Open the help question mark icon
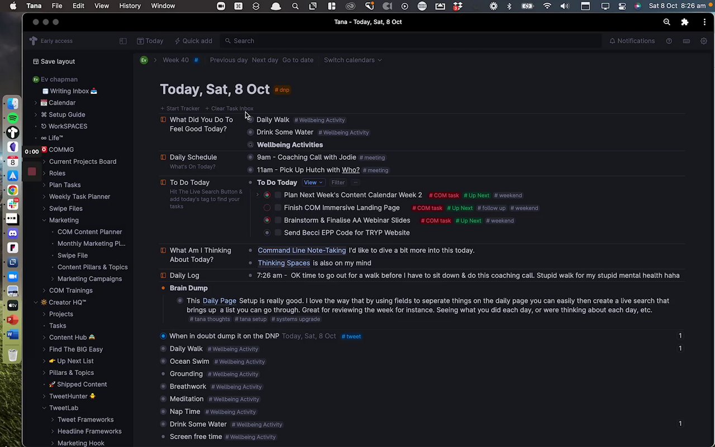This screenshot has width=715, height=447. coord(669,41)
